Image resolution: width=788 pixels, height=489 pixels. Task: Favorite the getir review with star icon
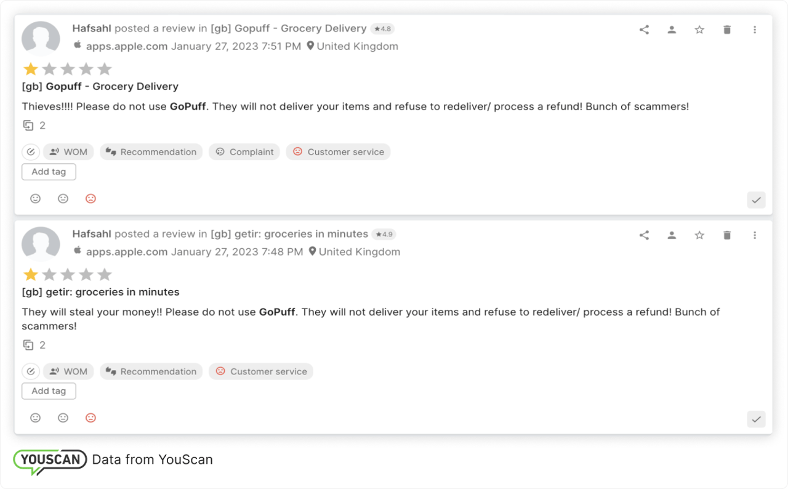[699, 235]
